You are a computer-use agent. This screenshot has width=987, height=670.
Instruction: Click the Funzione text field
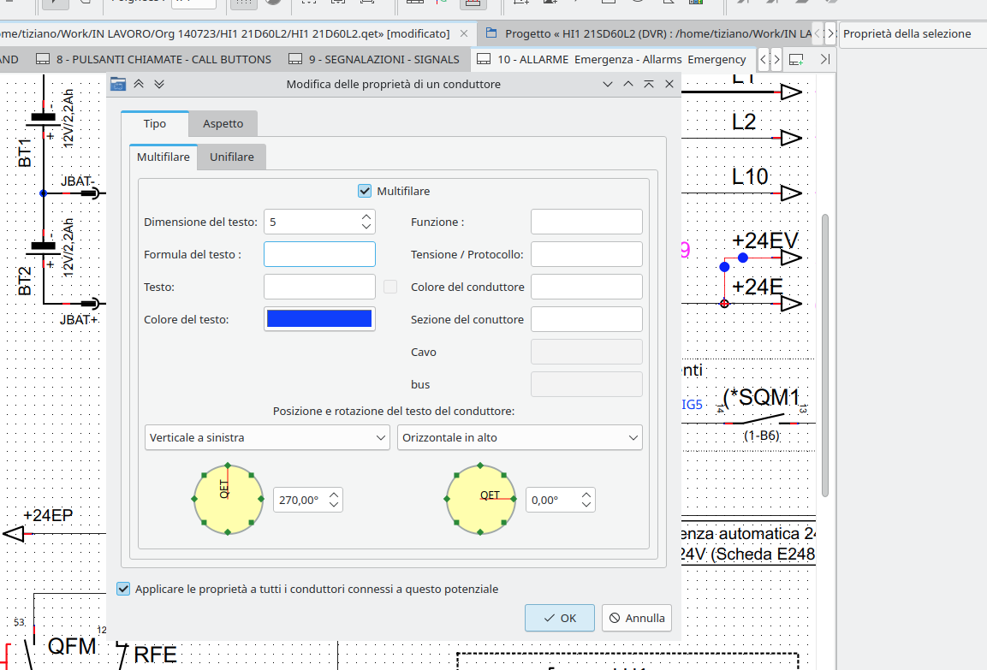(586, 222)
